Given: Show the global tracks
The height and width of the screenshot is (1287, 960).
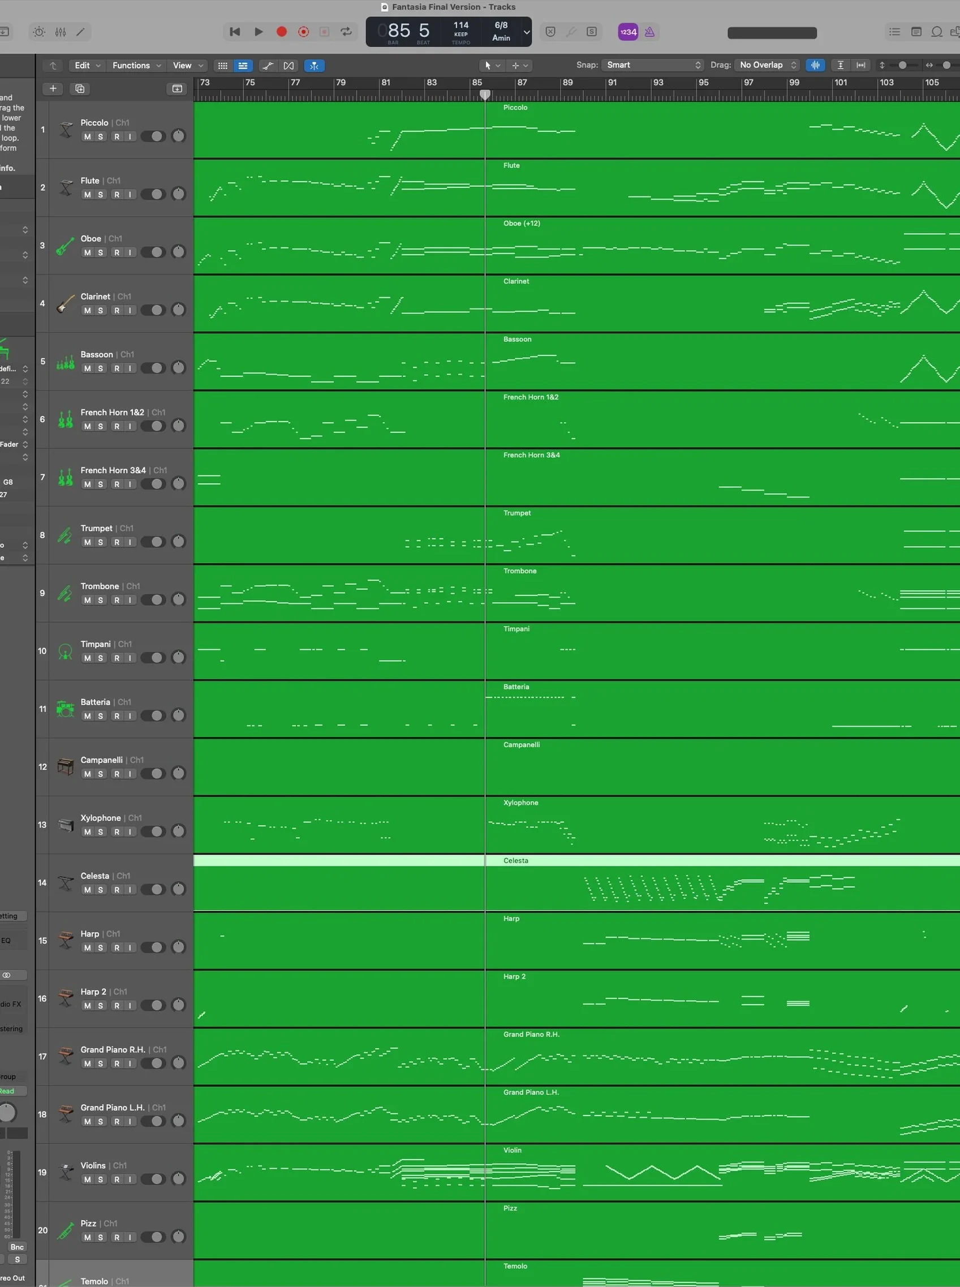Looking at the screenshot, I should click(x=177, y=88).
